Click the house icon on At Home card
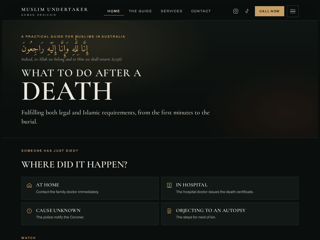The height and width of the screenshot is (240, 320). (29, 185)
